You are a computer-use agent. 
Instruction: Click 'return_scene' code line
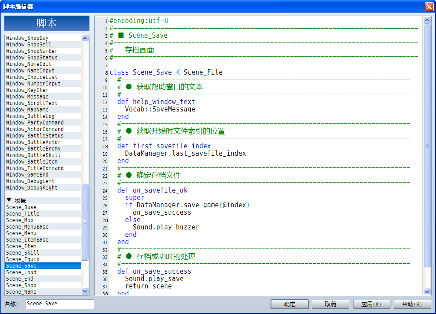pyautogui.click(x=149, y=286)
